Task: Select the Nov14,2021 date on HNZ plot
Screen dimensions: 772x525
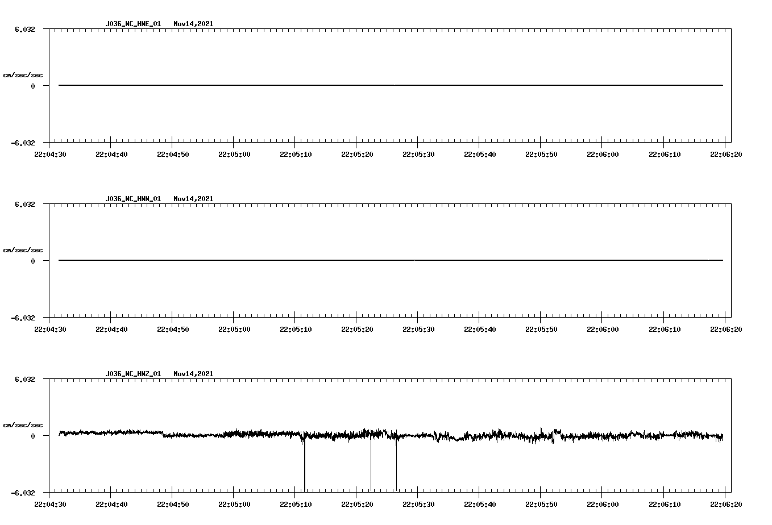Action: (193, 374)
